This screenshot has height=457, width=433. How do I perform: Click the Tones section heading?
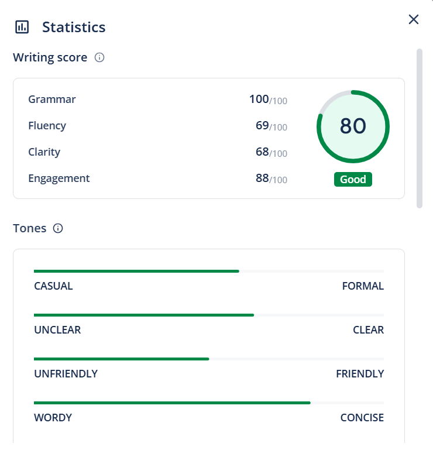(30, 228)
